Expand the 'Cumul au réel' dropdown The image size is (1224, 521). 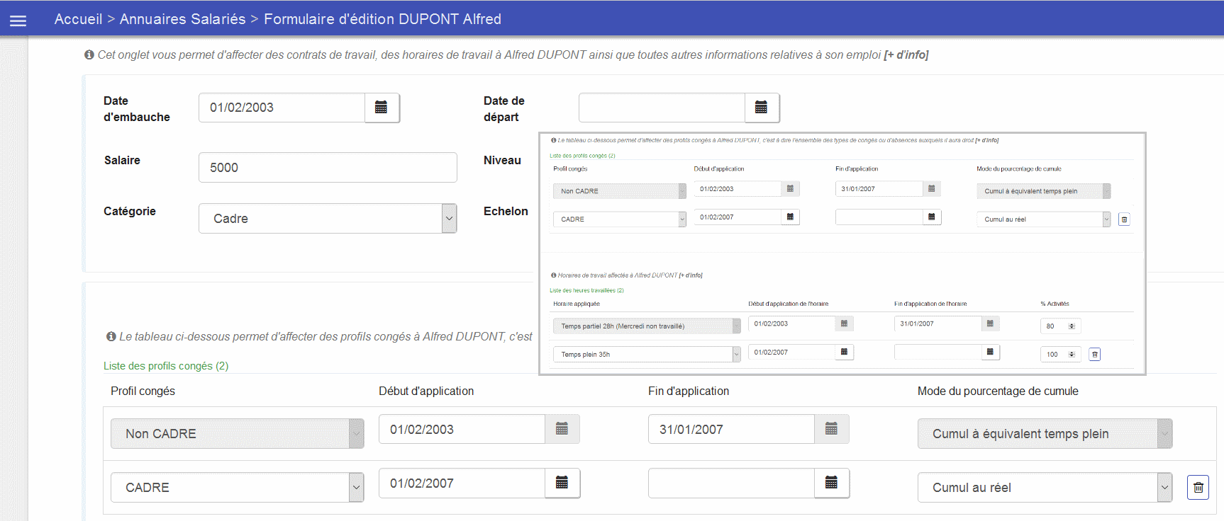point(1045,487)
